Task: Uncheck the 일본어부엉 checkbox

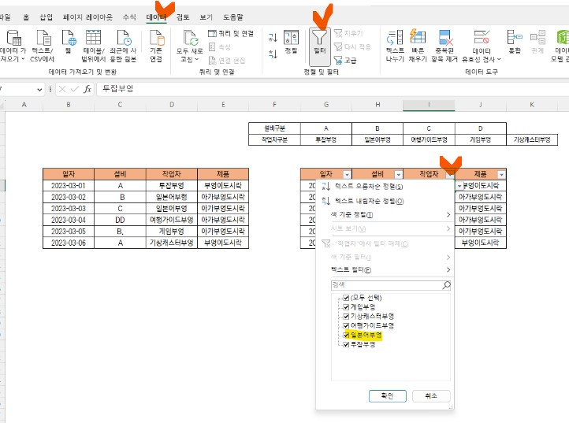Action: pyautogui.click(x=346, y=336)
